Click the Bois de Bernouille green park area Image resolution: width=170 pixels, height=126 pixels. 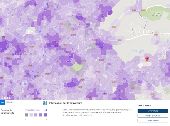(x=157, y=14)
